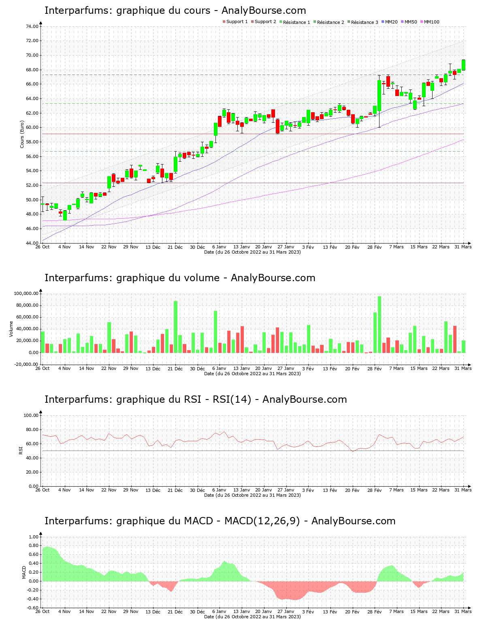The image size is (486, 628).
Task: Click the 1.00 MACD axis value
Action: pos(34,537)
